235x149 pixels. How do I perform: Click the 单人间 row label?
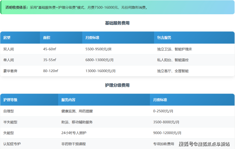9,60
